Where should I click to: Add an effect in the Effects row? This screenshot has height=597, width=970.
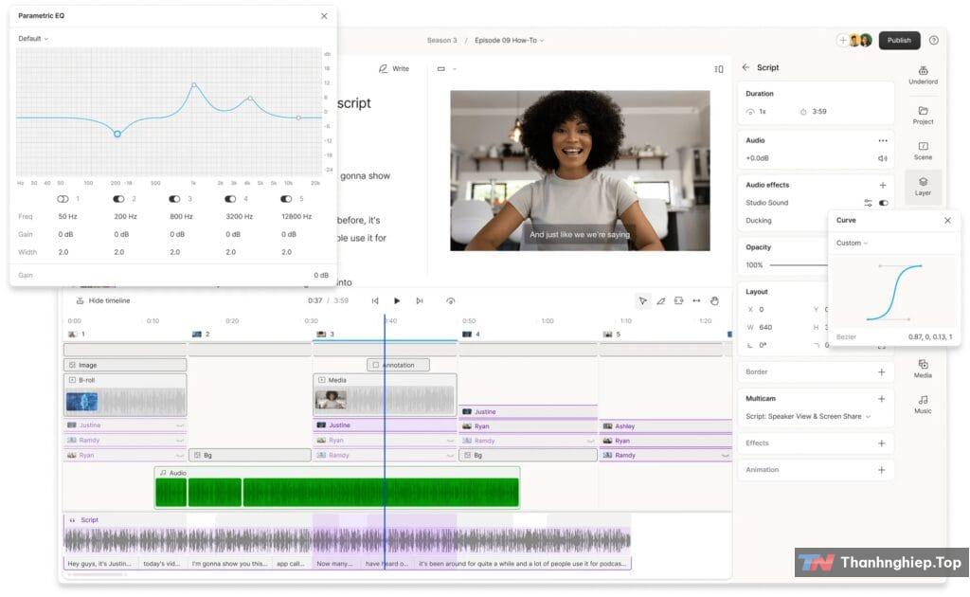(882, 443)
